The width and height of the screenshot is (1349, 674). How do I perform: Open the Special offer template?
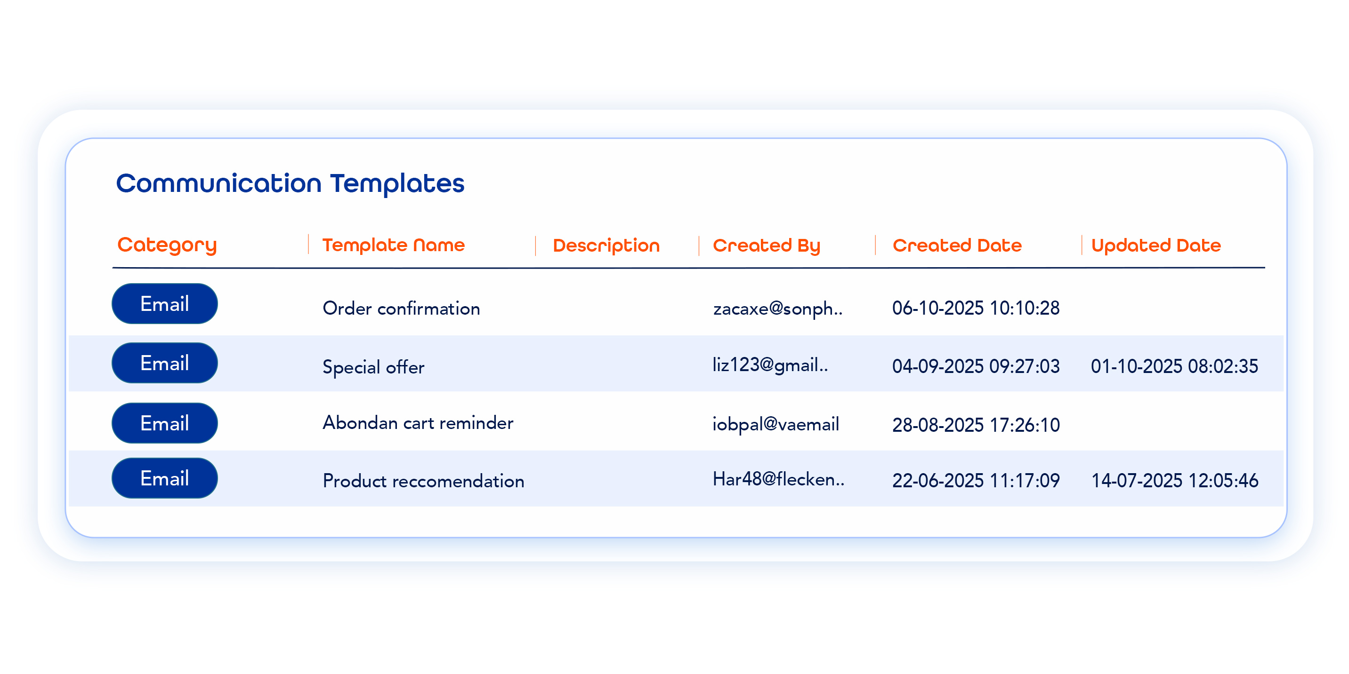click(373, 367)
